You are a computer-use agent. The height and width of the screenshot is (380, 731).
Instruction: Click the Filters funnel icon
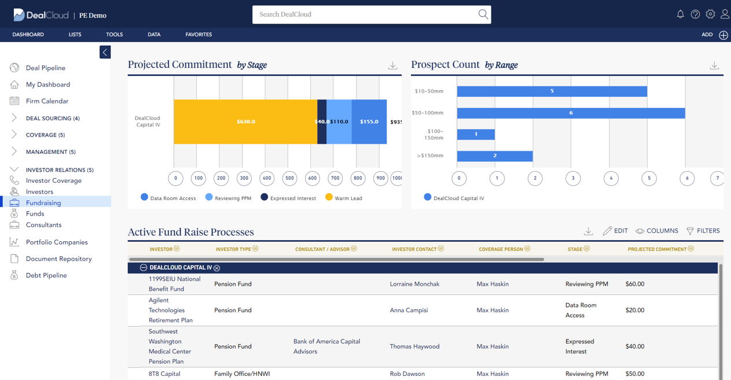pos(690,231)
